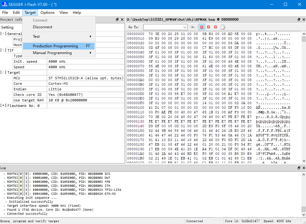
Task: Close the open Target menu
Action: click(30, 13)
